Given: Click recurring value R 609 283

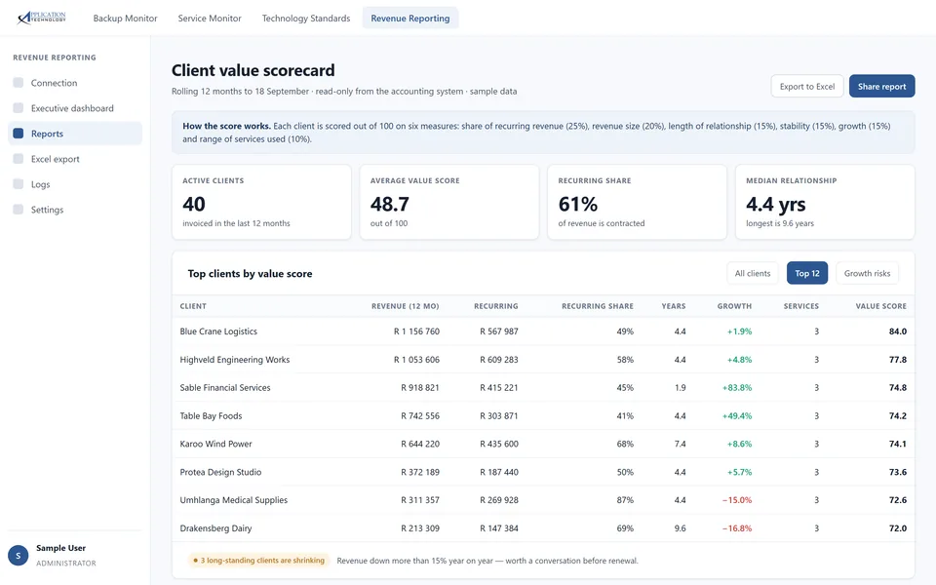Looking at the screenshot, I should tap(499, 360).
